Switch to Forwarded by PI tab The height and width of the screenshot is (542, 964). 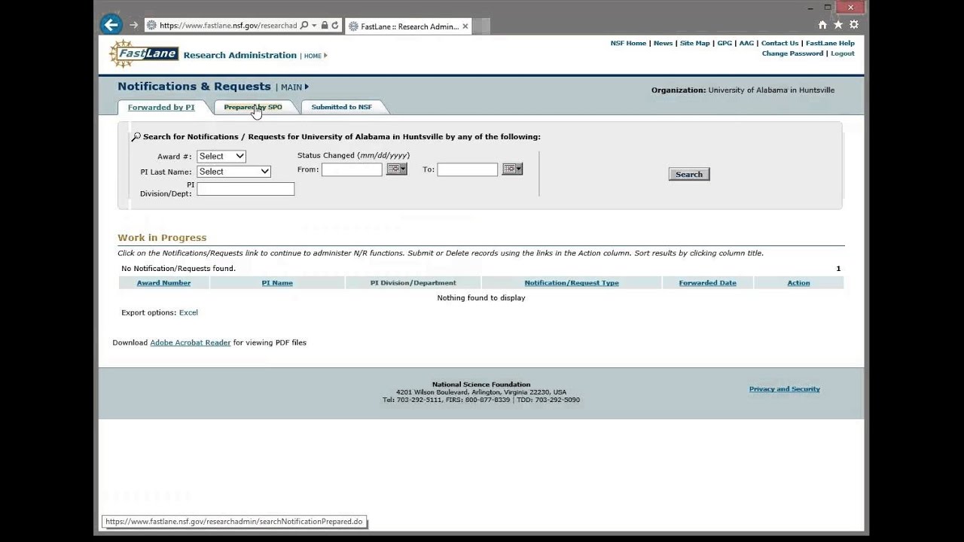coord(161,107)
